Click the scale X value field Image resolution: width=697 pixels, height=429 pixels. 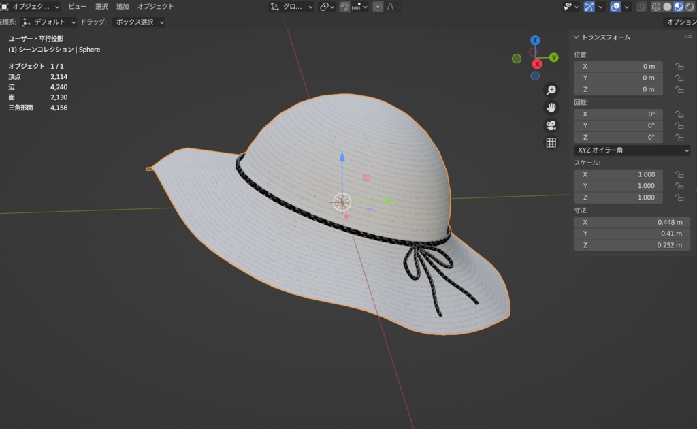point(618,174)
